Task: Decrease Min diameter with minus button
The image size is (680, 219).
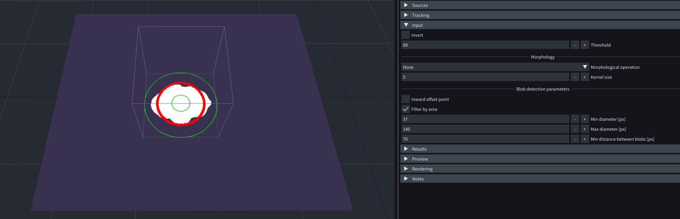Action: (x=575, y=119)
